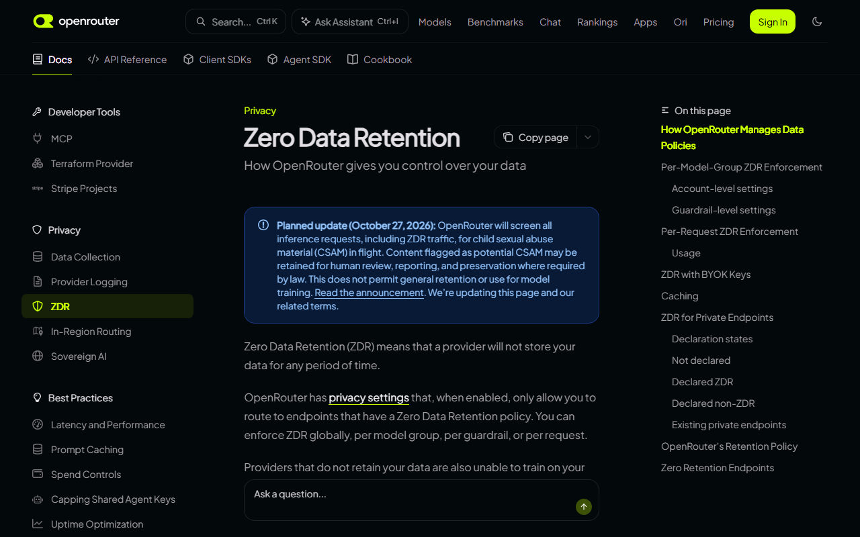Open Chat from the top navigation
The height and width of the screenshot is (537, 860).
[x=550, y=22]
